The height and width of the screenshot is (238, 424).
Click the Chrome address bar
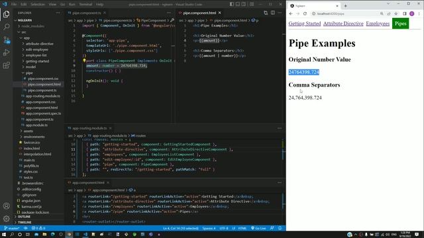pyautogui.click(x=345, y=13)
